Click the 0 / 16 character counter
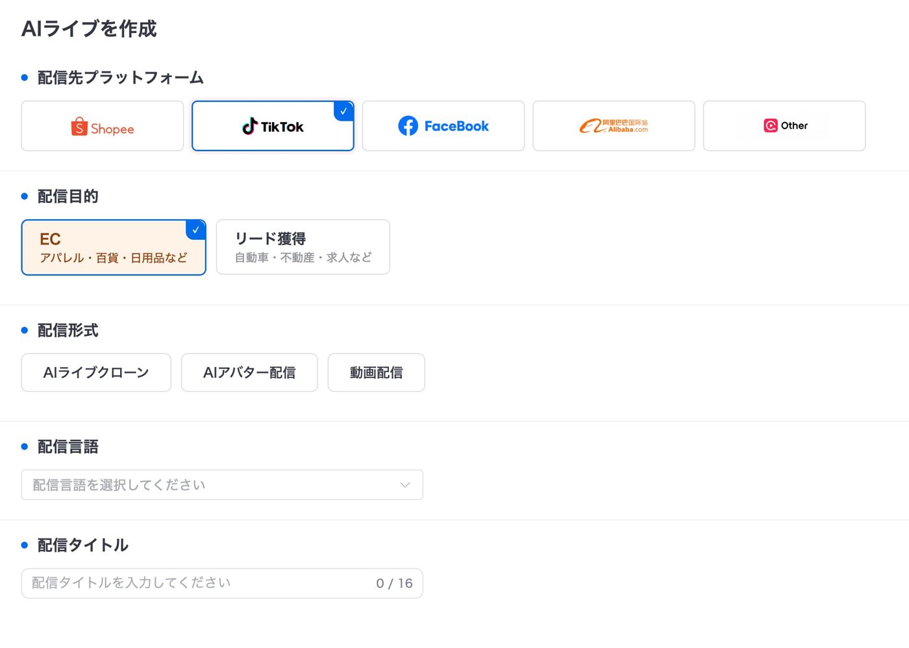909x648 pixels. pos(394,583)
